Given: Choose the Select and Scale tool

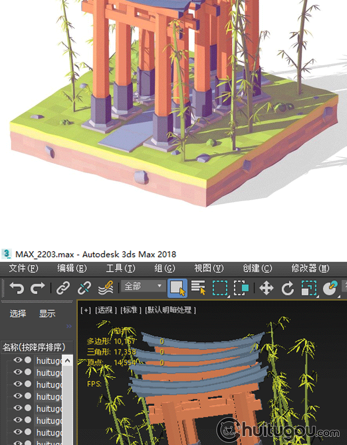Looking at the screenshot, I should pos(309,288).
